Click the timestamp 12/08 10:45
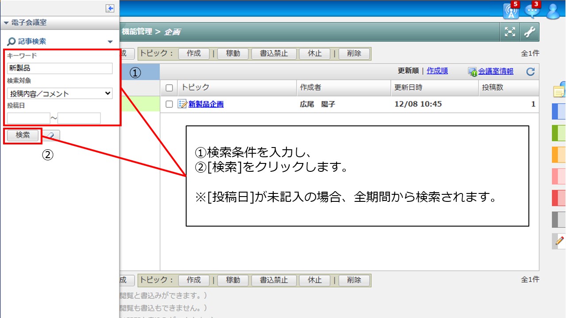This screenshot has width=566, height=318. pyautogui.click(x=418, y=104)
